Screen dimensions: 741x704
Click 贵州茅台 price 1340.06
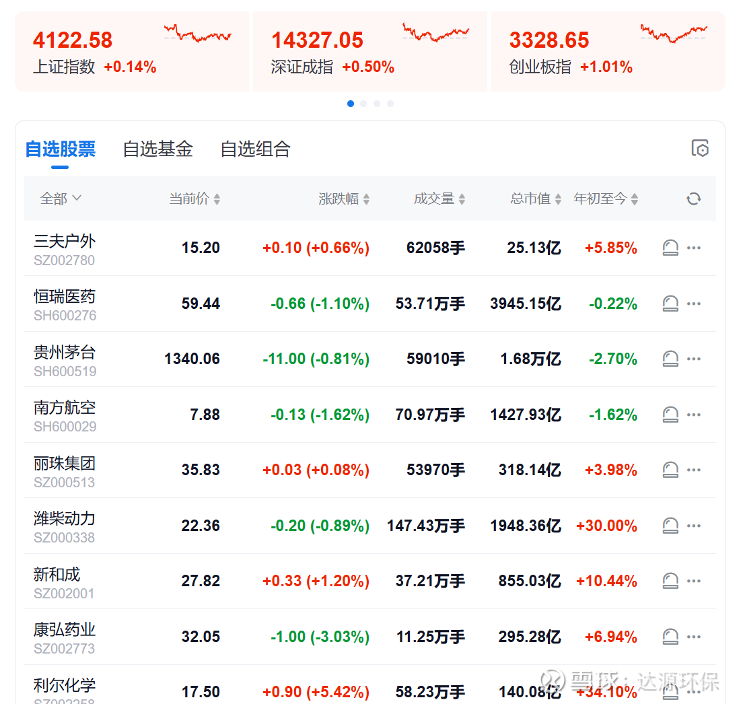tap(192, 359)
